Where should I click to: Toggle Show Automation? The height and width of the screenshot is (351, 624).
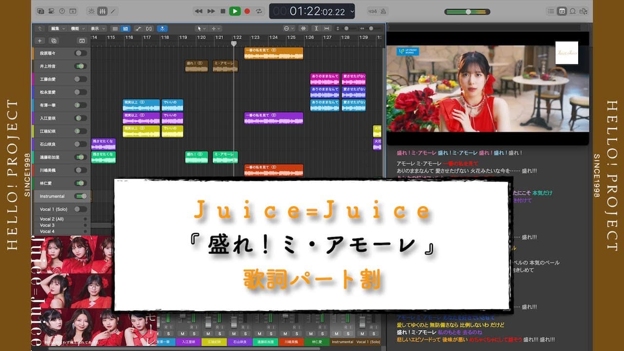[138, 29]
